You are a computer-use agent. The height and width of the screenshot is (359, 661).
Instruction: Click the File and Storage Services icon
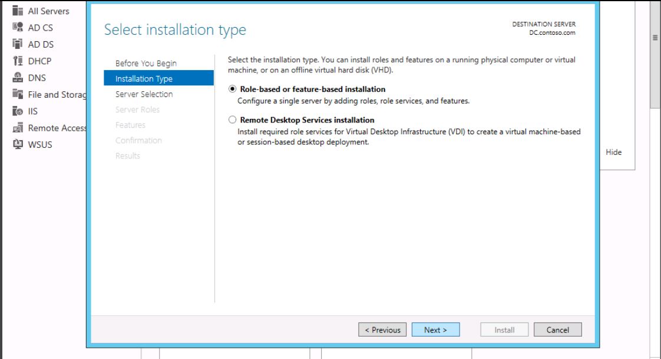[x=18, y=94]
